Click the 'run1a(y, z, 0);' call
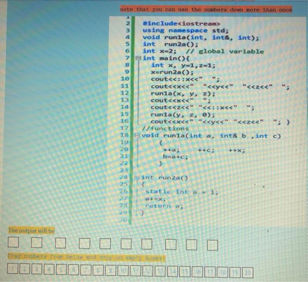 (x=183, y=115)
